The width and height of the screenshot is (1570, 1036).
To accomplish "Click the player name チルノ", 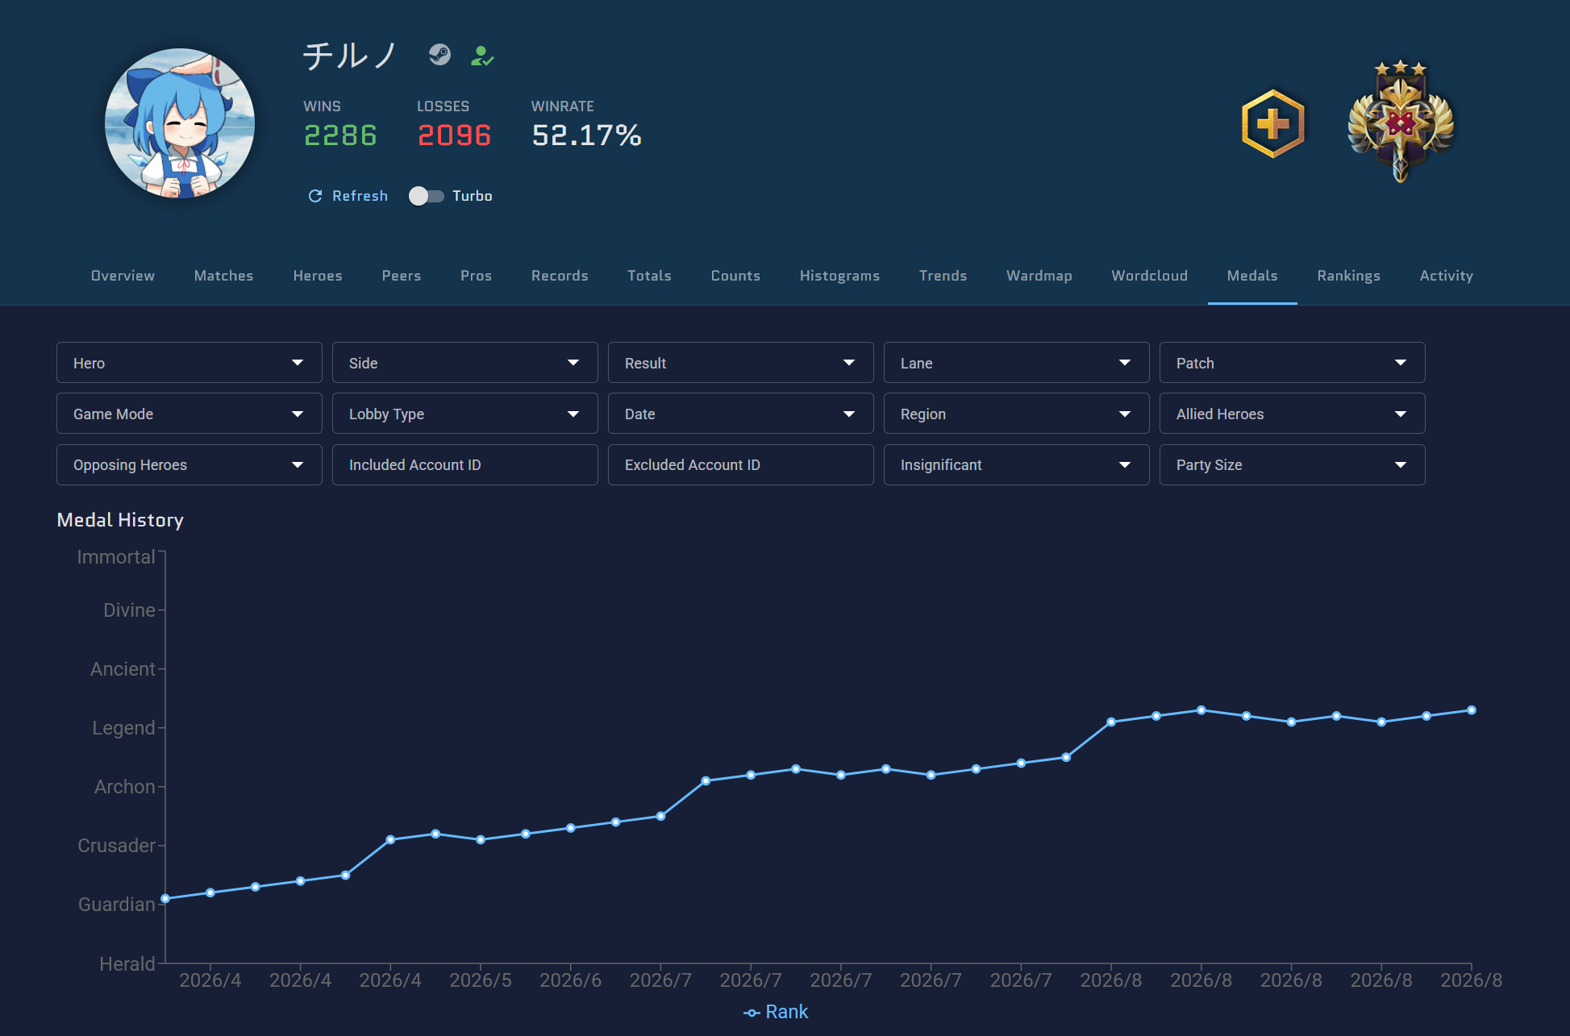I will [x=351, y=56].
